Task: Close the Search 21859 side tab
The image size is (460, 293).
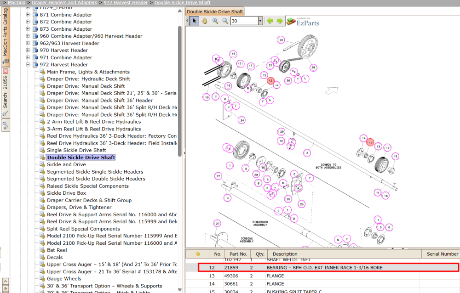Action: (5, 71)
